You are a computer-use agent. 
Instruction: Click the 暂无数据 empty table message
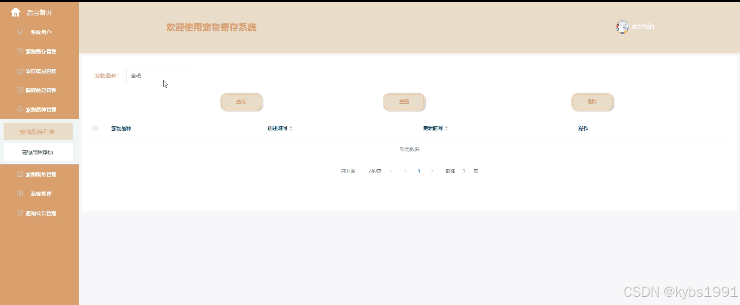[x=409, y=149]
